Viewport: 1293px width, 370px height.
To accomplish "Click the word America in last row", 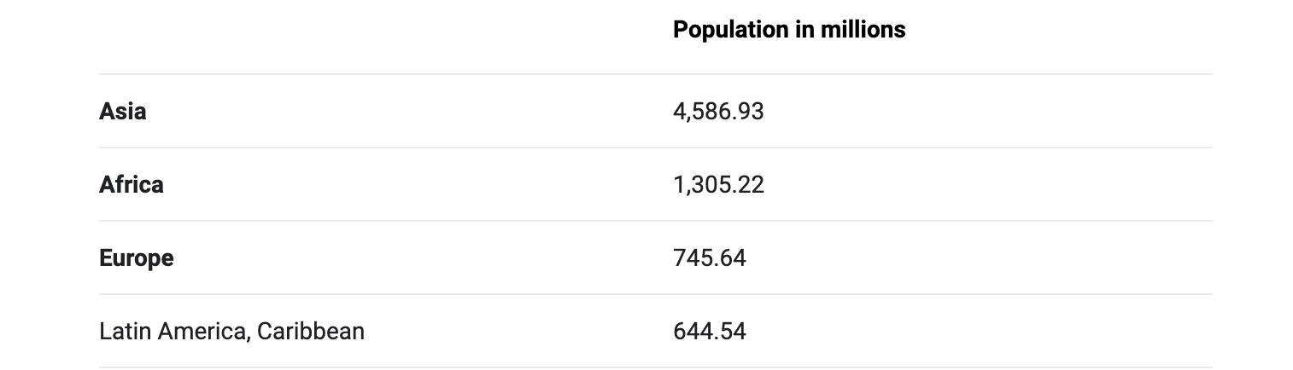I will click(x=202, y=332).
